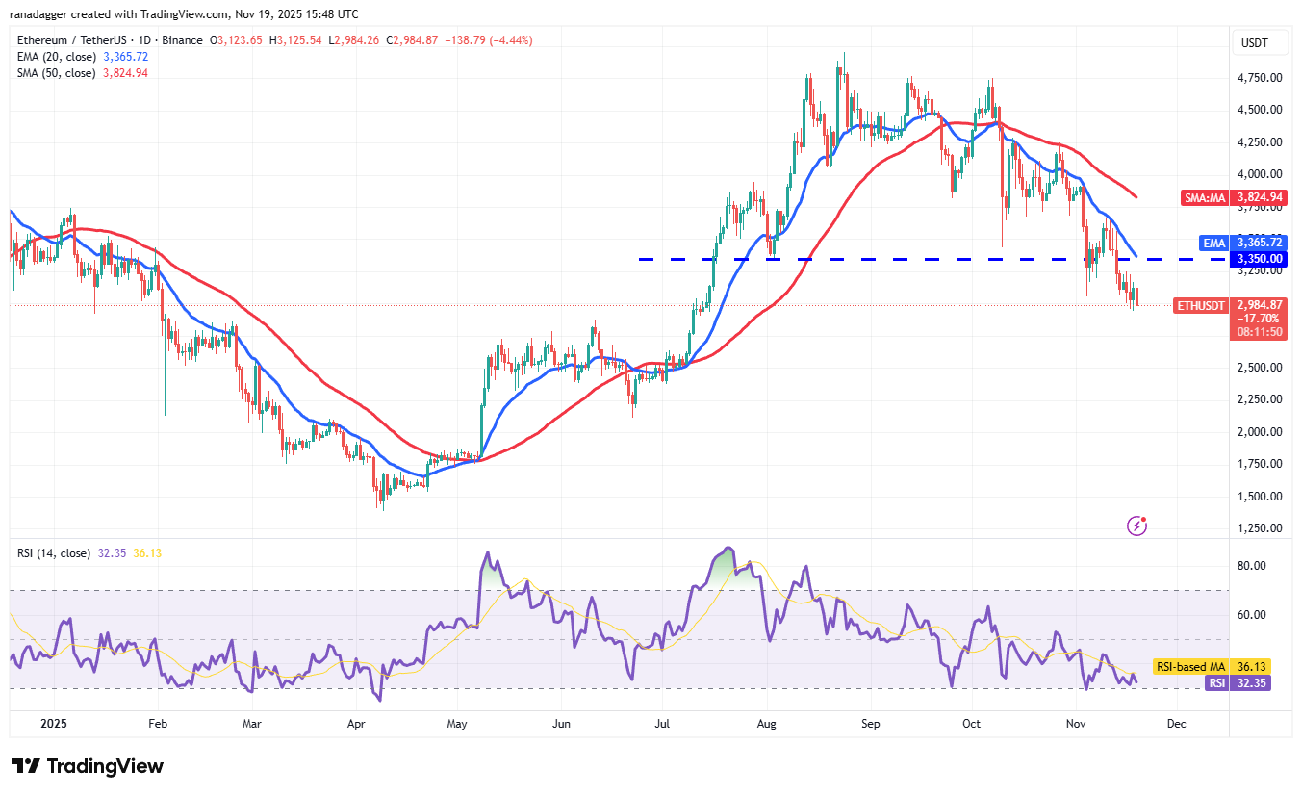Select the blue 3,350.00 level label on price axis

click(x=1260, y=259)
